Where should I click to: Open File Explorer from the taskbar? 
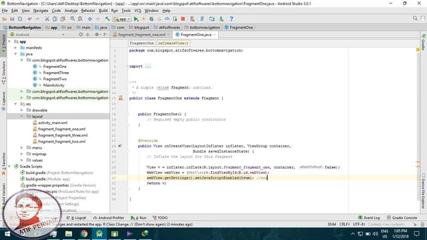69,234
